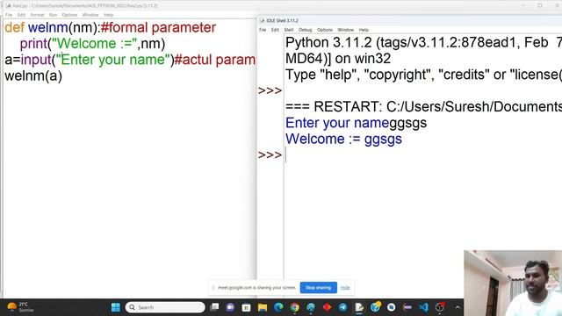This screenshot has width=562, height=316.
Task: Click the editor window title bar icon
Action: (x=8, y=6)
